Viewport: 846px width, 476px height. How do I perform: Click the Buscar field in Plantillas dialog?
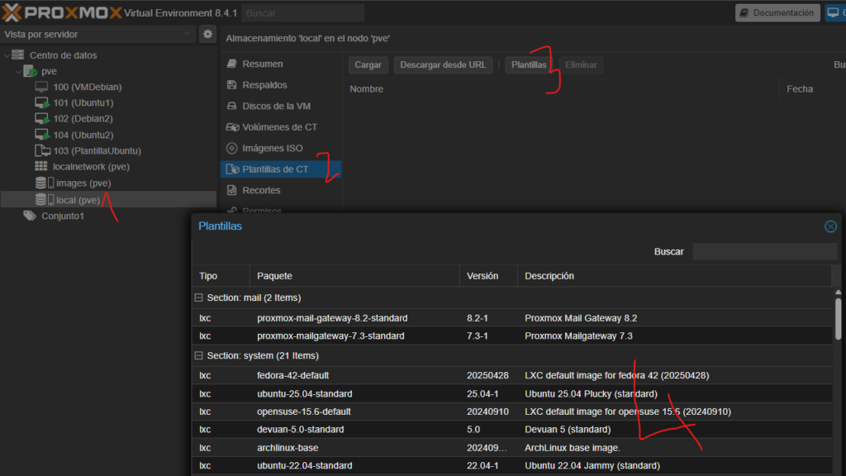click(764, 251)
